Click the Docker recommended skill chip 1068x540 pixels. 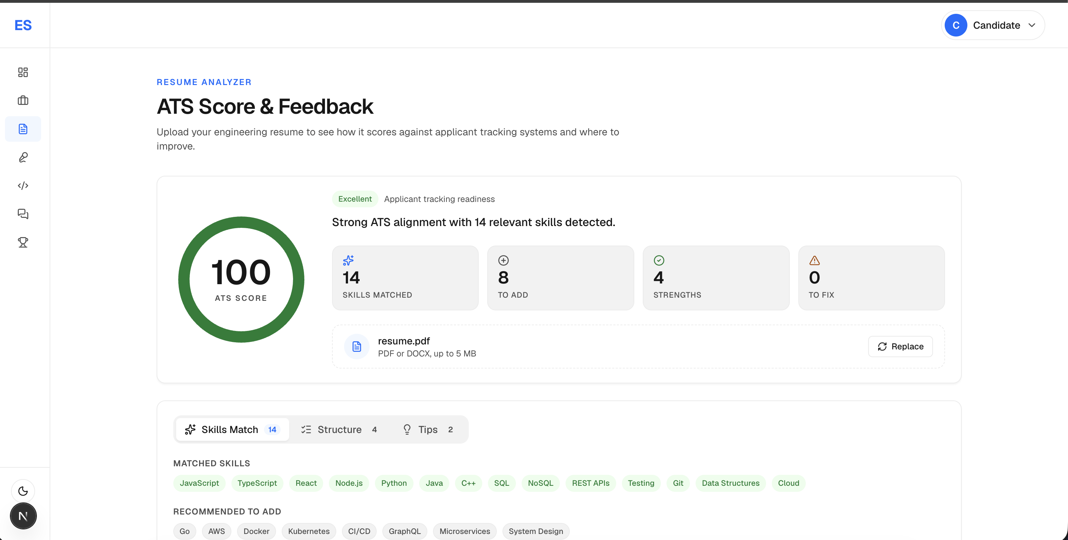tap(256, 531)
